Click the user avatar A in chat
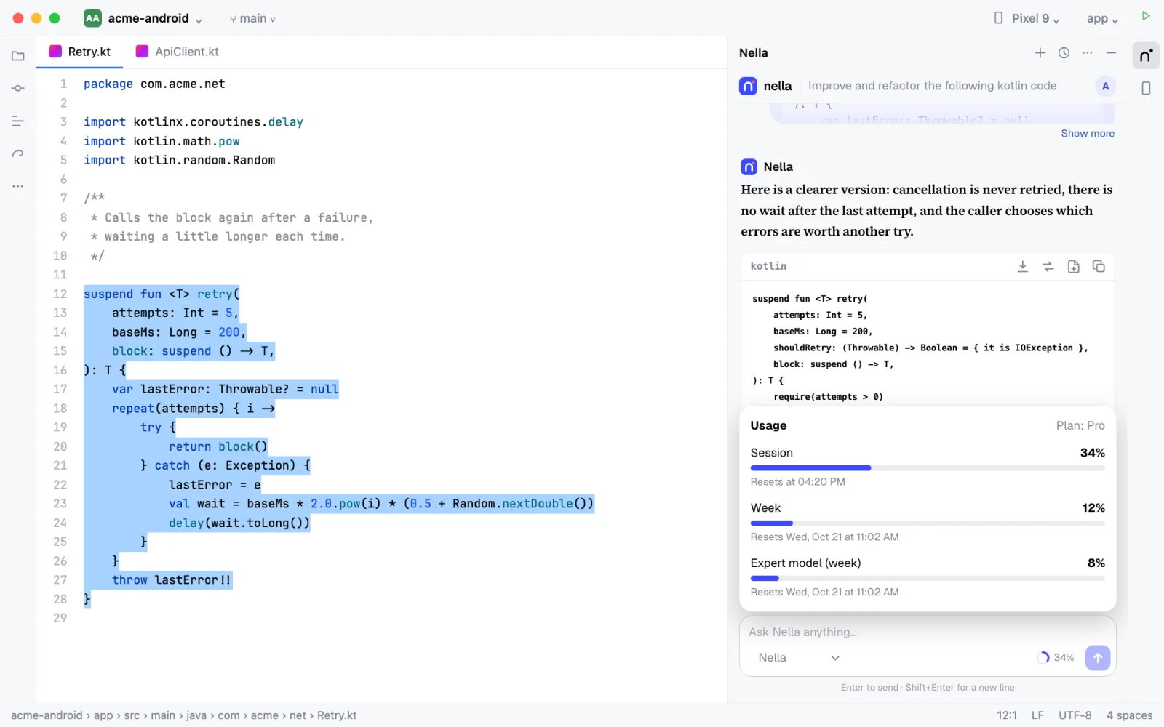 tap(1105, 87)
